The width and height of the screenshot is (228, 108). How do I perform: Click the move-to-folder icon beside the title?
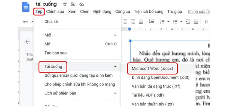click(73, 4)
